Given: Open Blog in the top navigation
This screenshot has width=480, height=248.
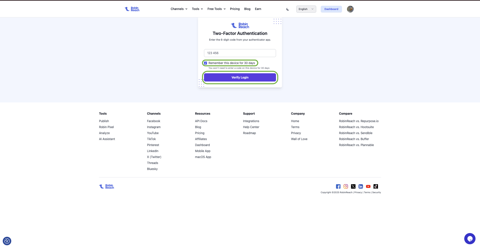Looking at the screenshot, I should point(247,9).
